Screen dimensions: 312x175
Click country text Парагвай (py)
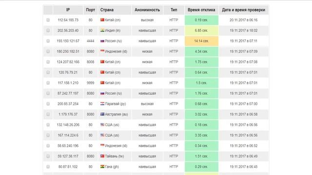[x=116, y=104]
